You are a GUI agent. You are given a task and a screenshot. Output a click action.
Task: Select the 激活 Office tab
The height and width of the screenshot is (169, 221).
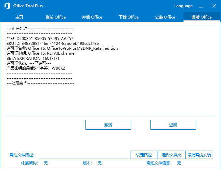point(201,17)
